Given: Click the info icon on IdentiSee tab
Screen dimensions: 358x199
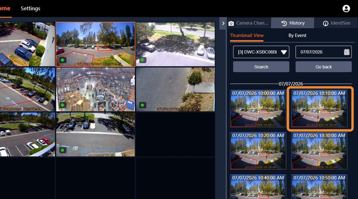Looking at the screenshot, I should pos(326,24).
